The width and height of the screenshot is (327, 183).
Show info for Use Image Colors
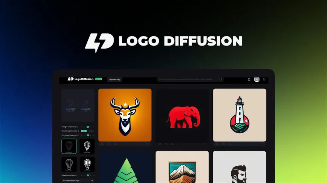[78, 131]
